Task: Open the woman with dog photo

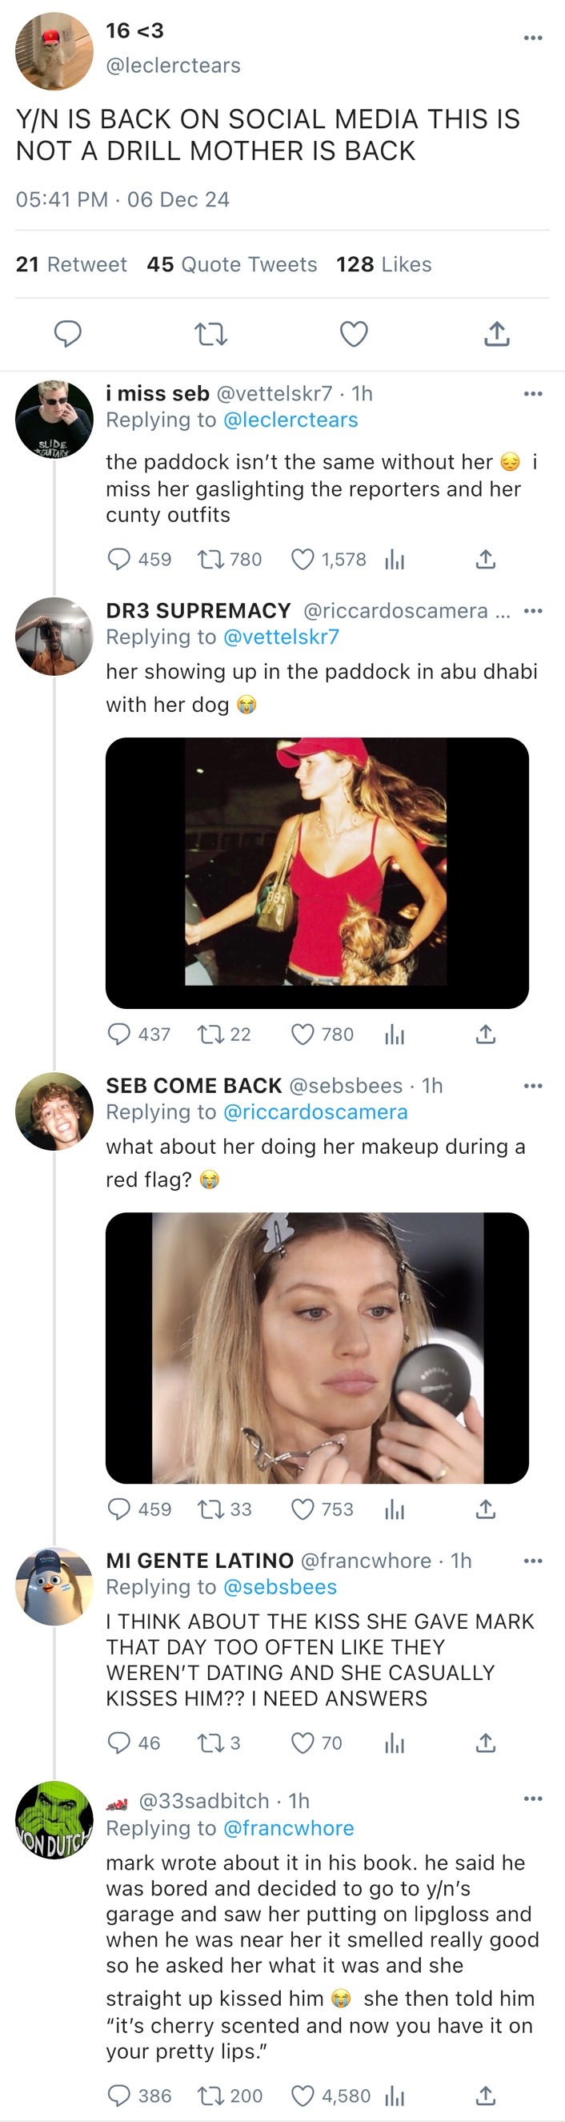Action: (316, 872)
